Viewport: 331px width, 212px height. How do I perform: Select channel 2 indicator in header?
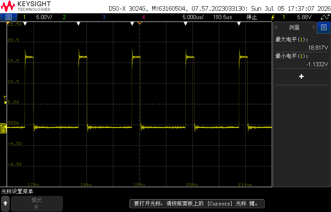click(64, 17)
